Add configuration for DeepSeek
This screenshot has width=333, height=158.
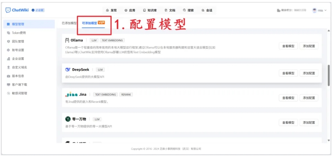[x=309, y=73]
